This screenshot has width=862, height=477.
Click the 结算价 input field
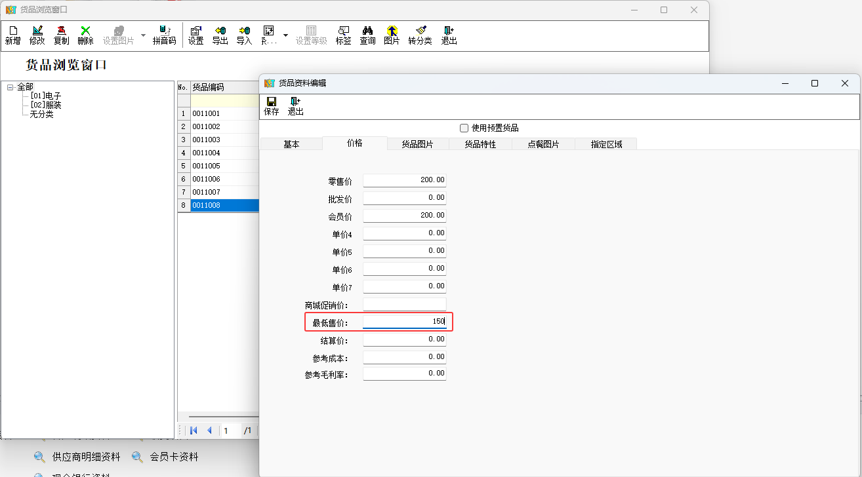405,339
